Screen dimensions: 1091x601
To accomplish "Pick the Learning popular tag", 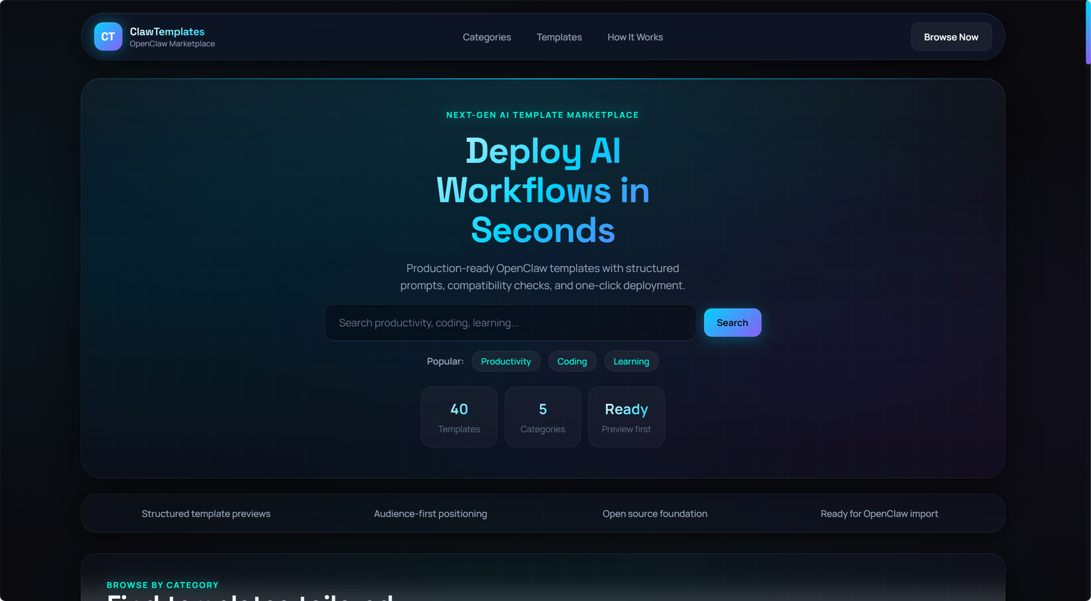I will tap(631, 362).
